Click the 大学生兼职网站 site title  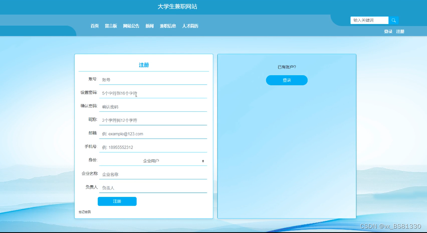point(177,7)
